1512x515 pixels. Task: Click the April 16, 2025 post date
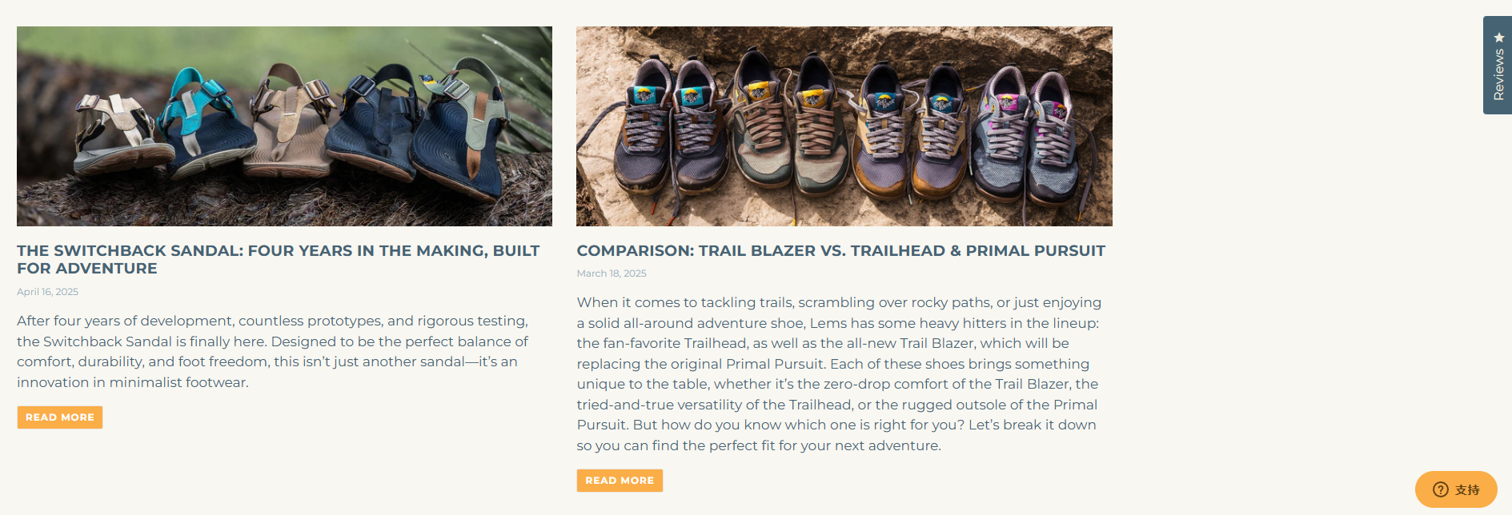click(x=47, y=292)
